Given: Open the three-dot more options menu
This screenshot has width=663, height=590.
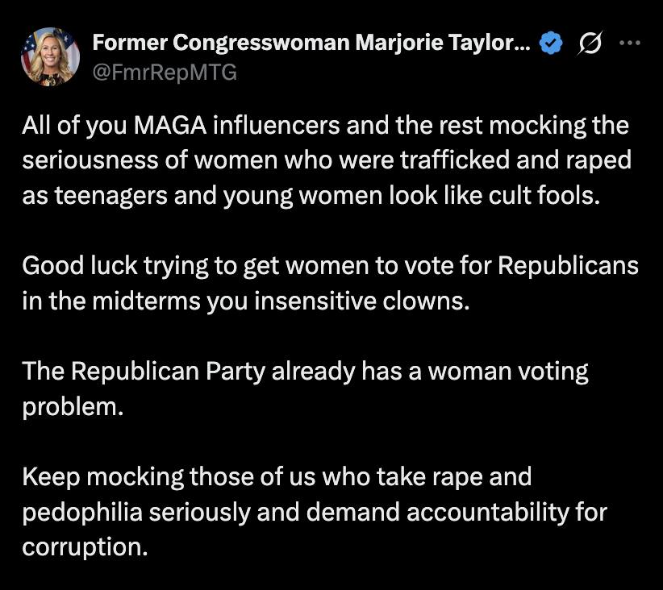Looking at the screenshot, I should coord(628,44).
